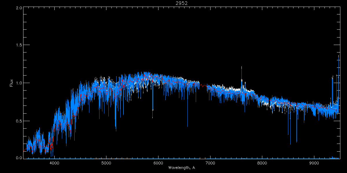The image size is (347, 173).
Task: Click the 5000 wavelength tick label
Action: click(x=106, y=163)
